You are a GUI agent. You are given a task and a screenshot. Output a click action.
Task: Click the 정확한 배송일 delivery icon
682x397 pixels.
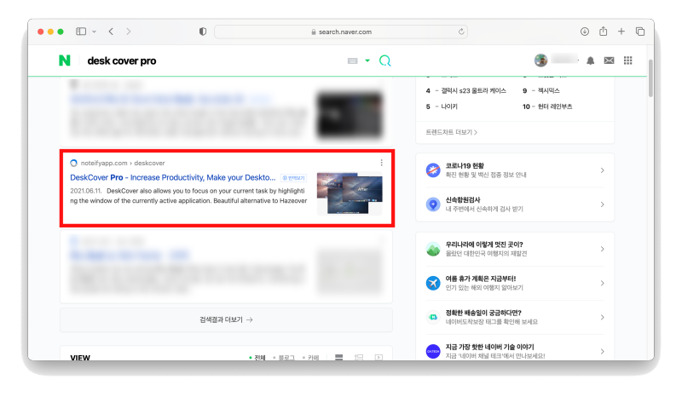[433, 318]
